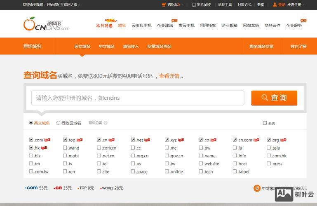Click the mobile phone icon in top bar
This screenshot has height=206, width=317.
(194, 5)
